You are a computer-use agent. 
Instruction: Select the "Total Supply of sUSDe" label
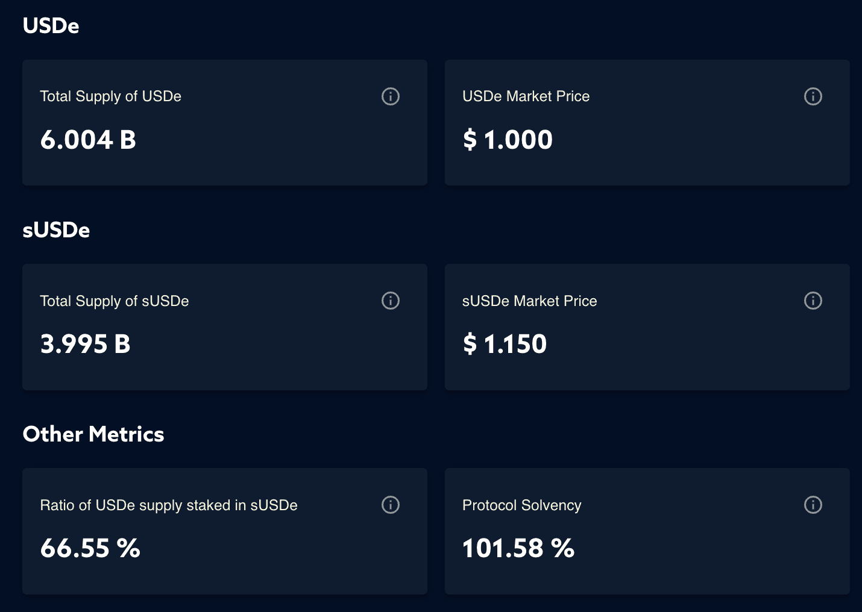pos(114,301)
